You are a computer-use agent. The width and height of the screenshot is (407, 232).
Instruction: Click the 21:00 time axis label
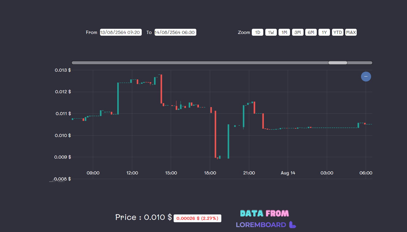(x=249, y=173)
